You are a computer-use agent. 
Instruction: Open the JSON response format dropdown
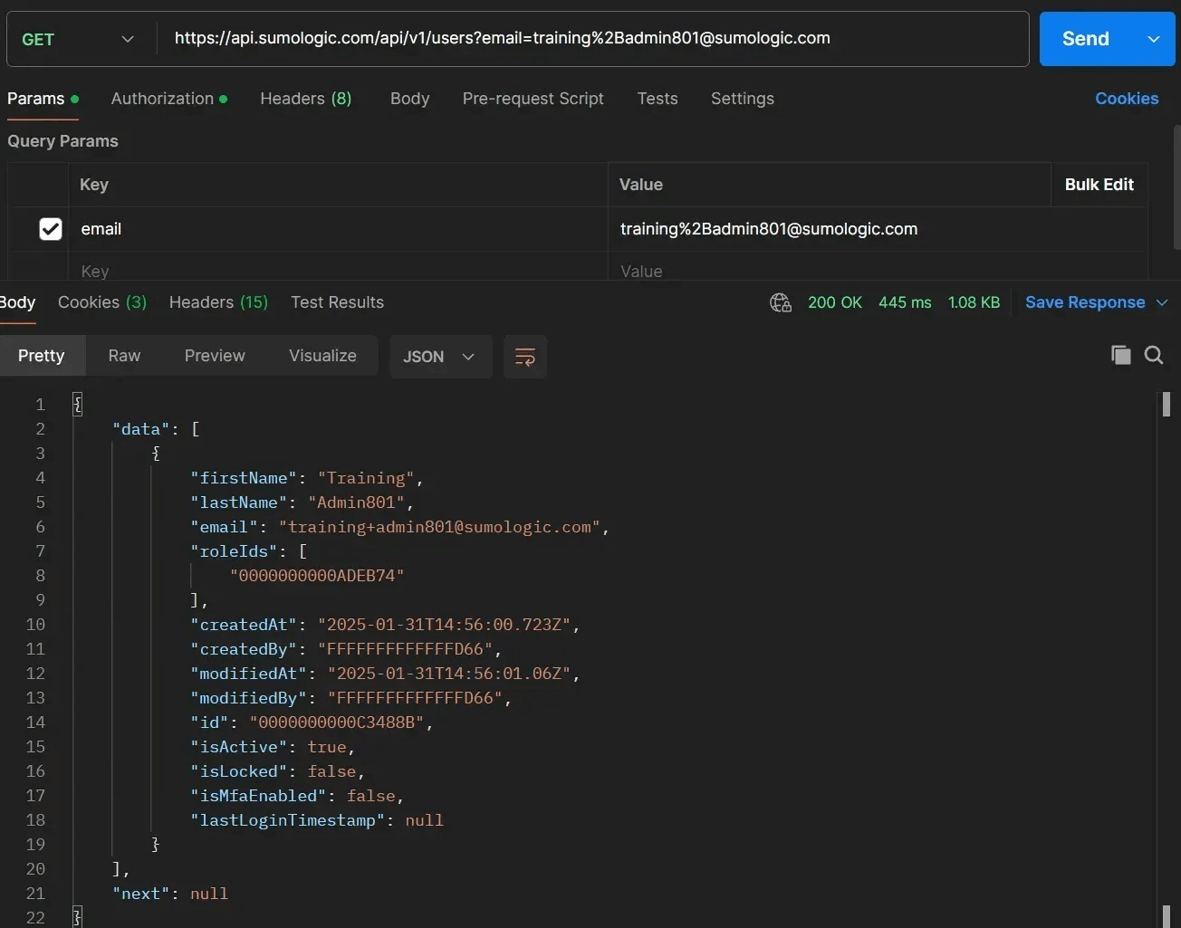point(440,357)
